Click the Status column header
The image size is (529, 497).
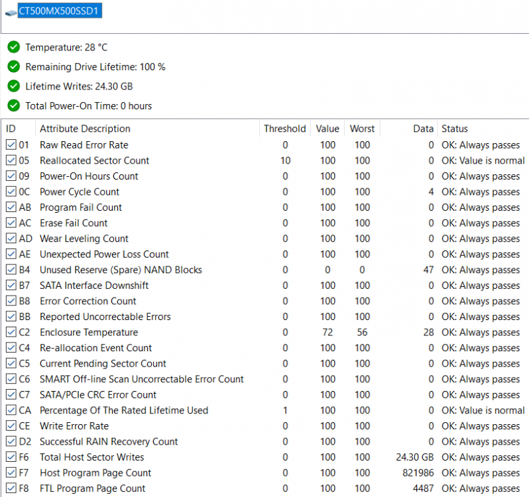coord(455,129)
